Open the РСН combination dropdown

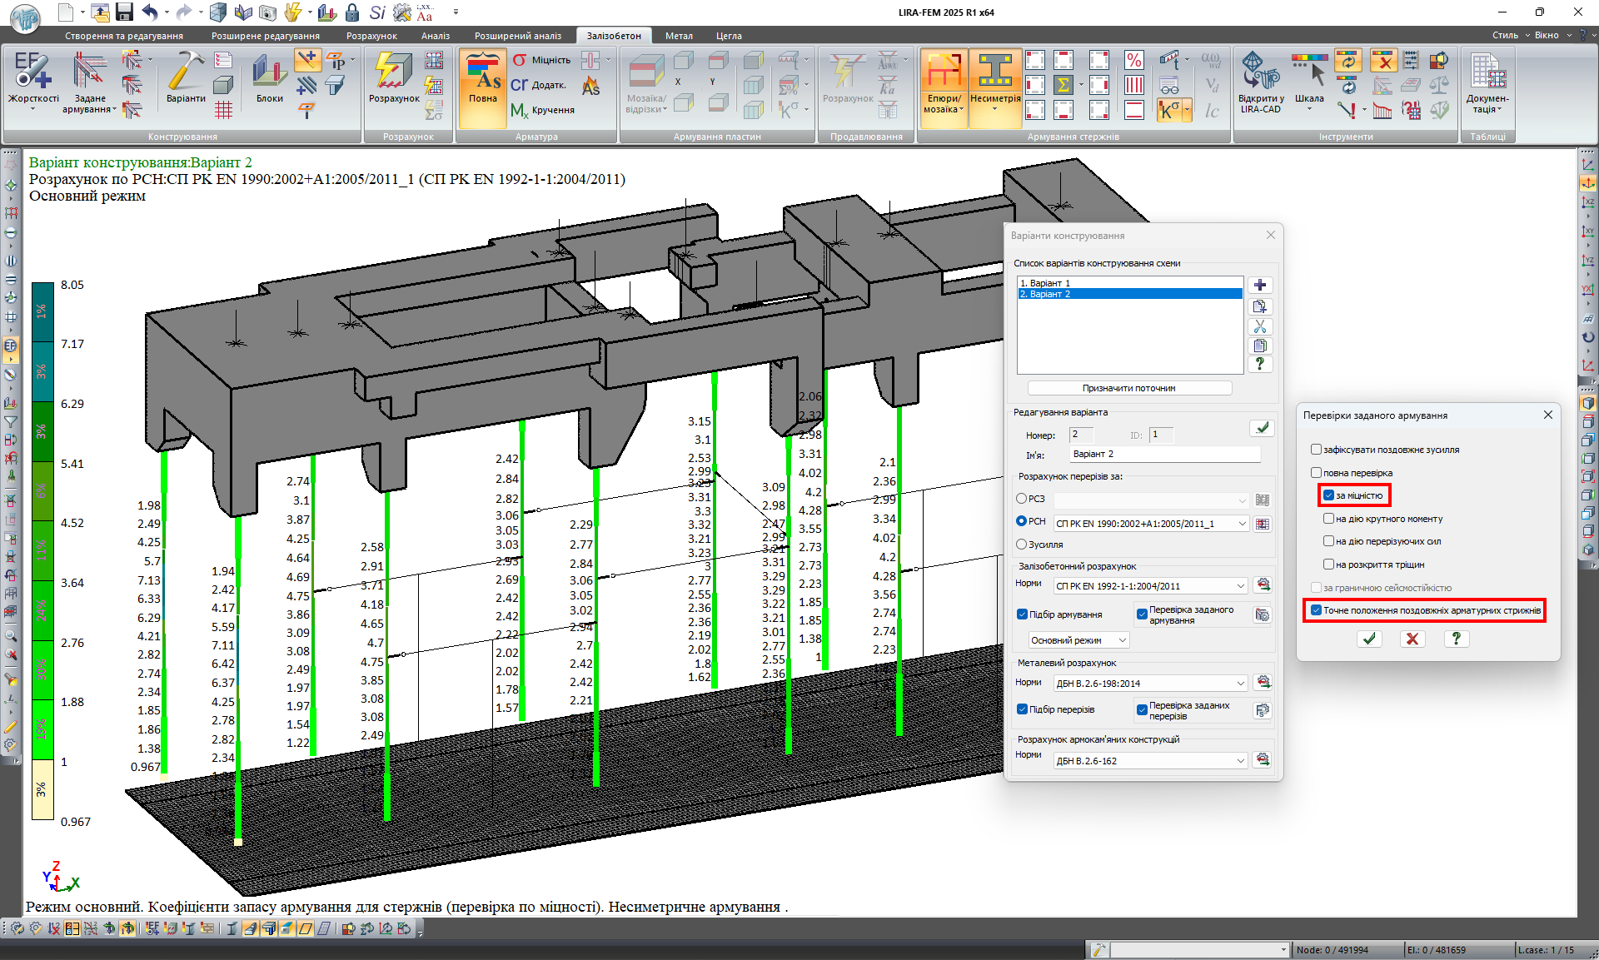click(1242, 524)
